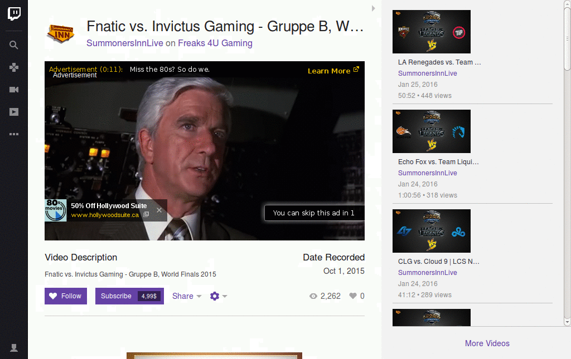Click the '41:12 • 289 views' text
571x359 pixels.
424,294
